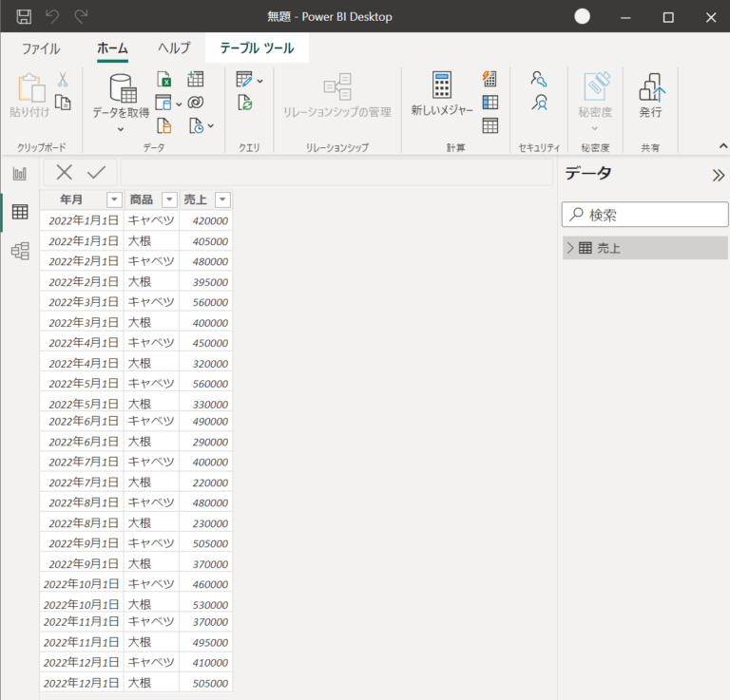Click the New Measure (新しいメジャー) calculator icon
730x700 pixels.
441,85
